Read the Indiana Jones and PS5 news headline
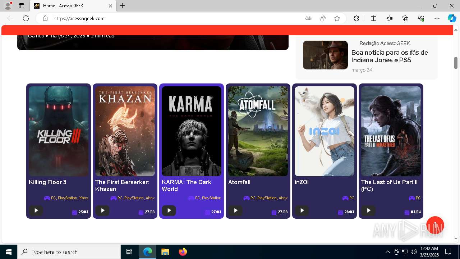The image size is (460, 259). [x=390, y=56]
